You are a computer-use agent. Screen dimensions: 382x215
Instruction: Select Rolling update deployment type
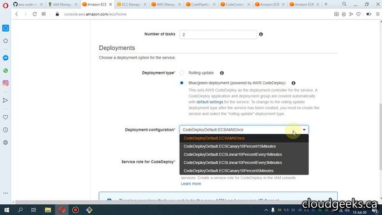click(181, 73)
